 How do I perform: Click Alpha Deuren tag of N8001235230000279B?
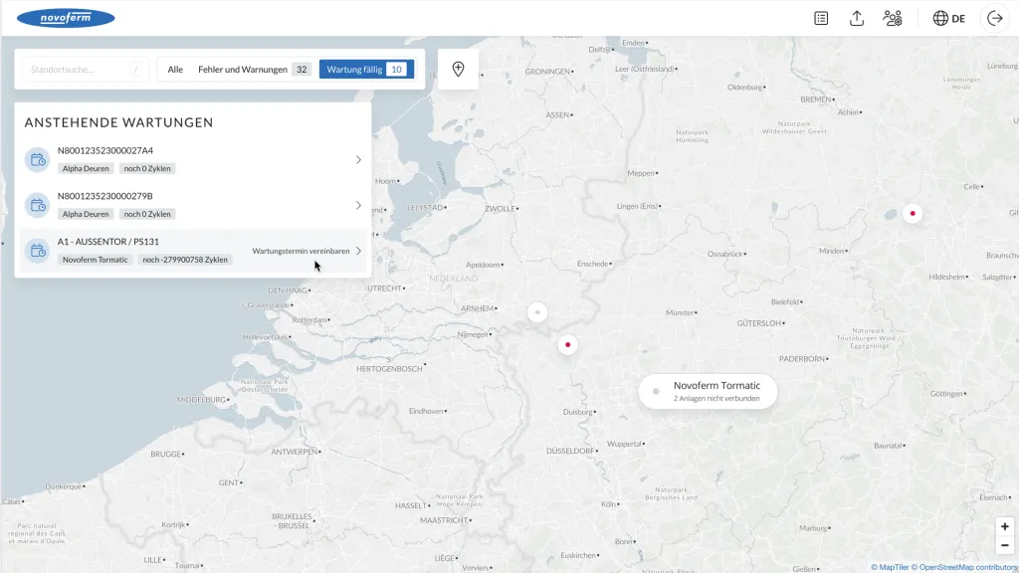pyautogui.click(x=86, y=214)
